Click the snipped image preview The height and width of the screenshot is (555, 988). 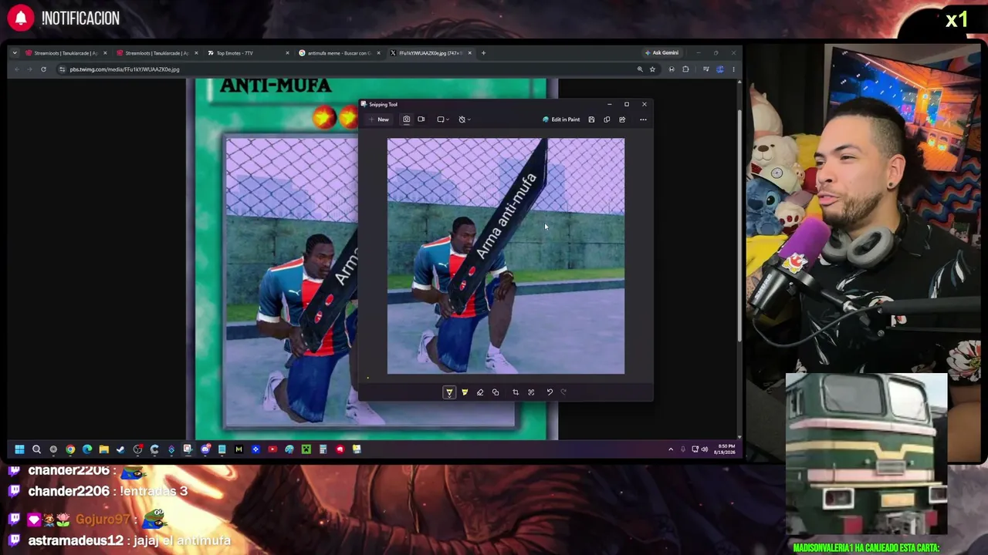pos(506,256)
